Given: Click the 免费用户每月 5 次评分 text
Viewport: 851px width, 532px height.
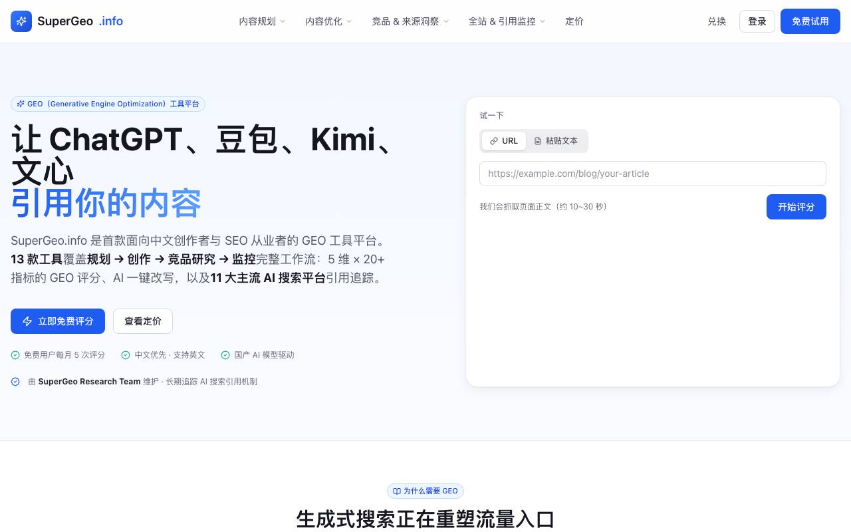Looking at the screenshot, I should click(64, 355).
